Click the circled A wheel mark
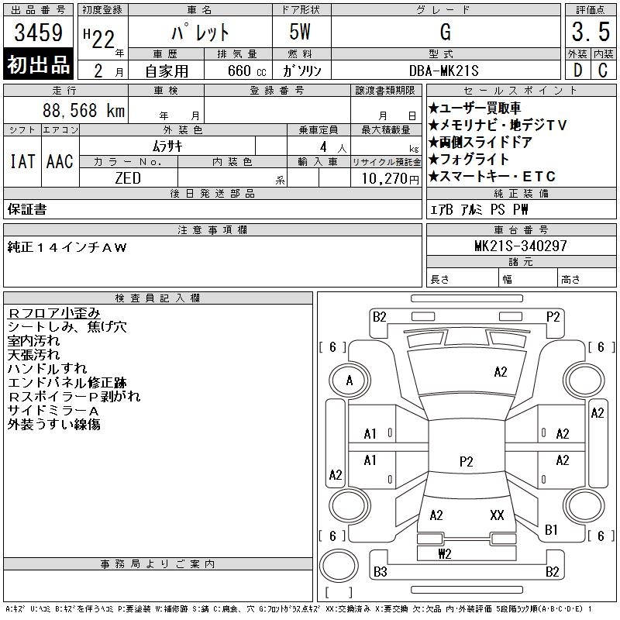Screen dimensions: 620x620 (x=350, y=381)
